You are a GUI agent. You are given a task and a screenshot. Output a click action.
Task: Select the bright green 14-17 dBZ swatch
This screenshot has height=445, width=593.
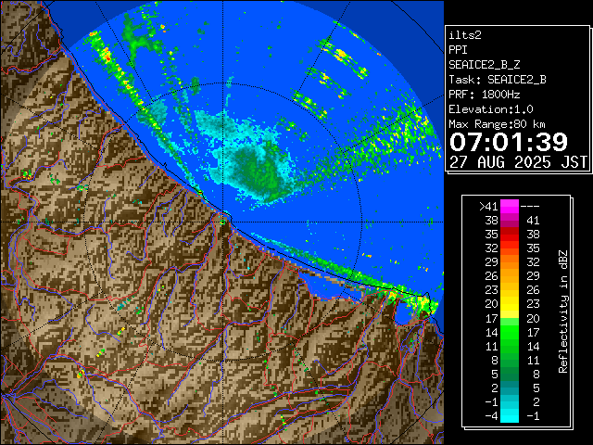point(510,331)
